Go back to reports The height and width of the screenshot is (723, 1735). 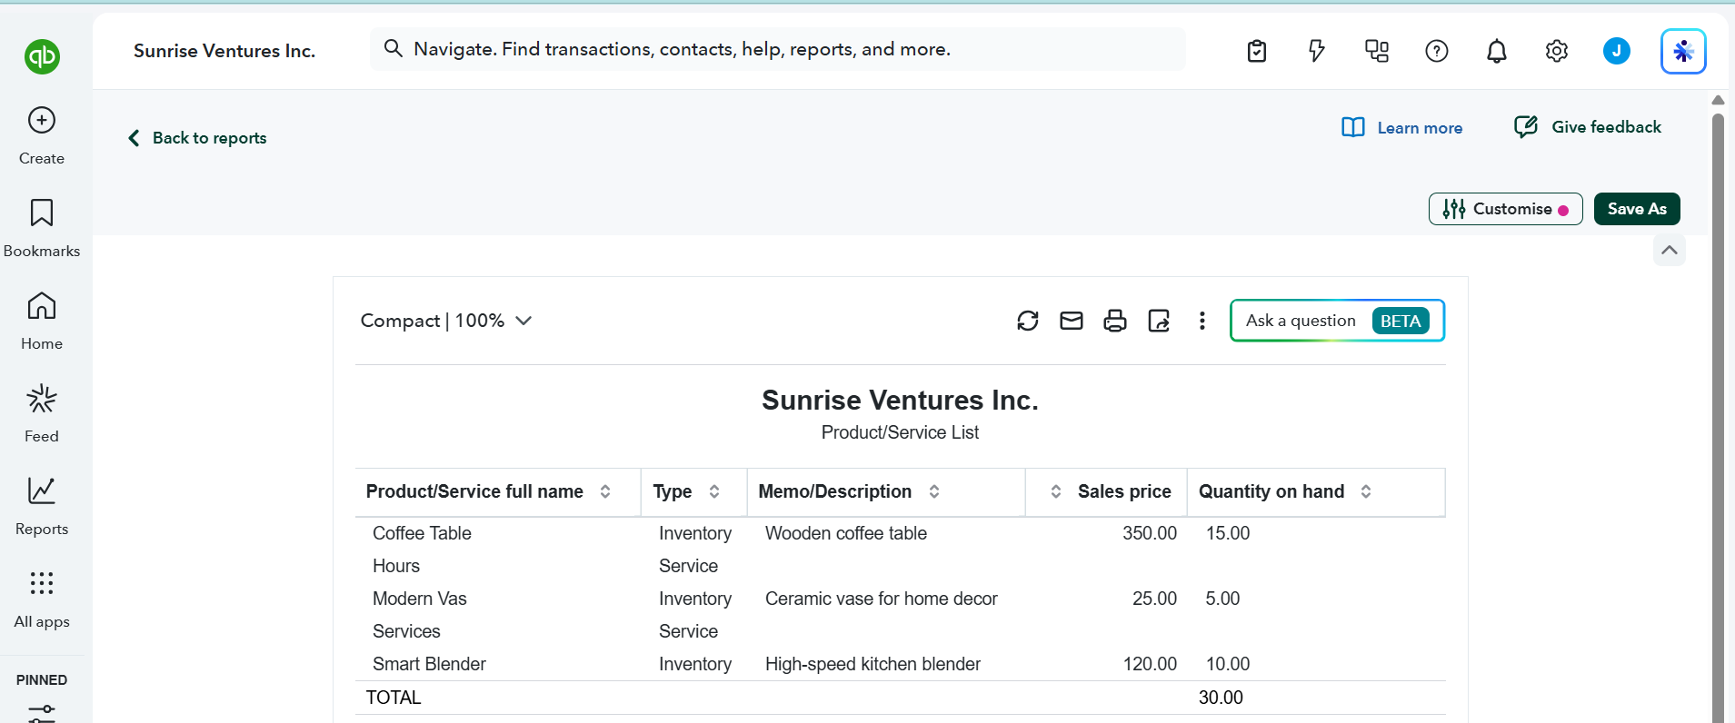(197, 138)
